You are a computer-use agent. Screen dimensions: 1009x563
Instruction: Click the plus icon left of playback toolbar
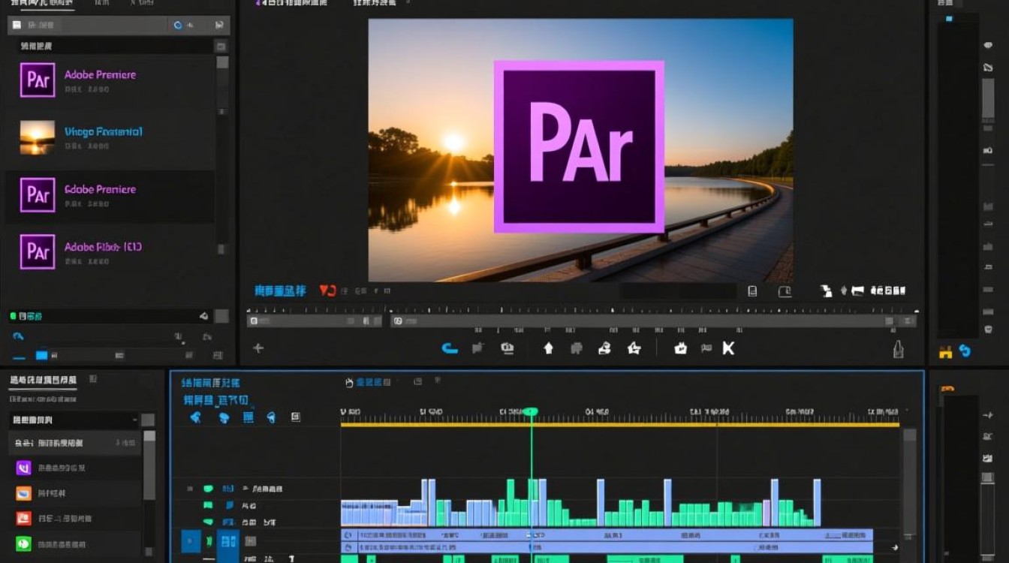point(258,348)
